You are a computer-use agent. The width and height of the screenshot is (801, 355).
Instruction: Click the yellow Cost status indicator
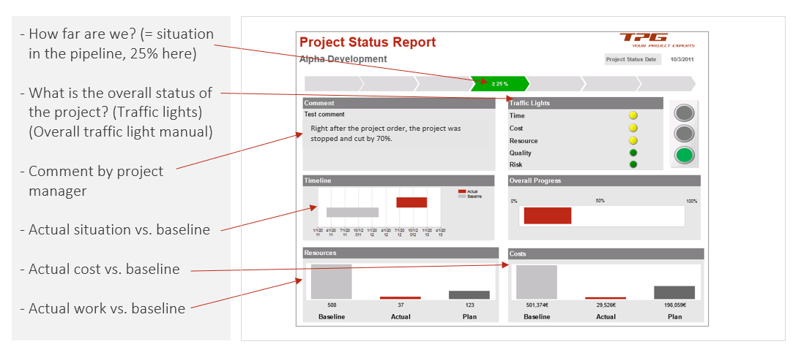click(x=633, y=128)
